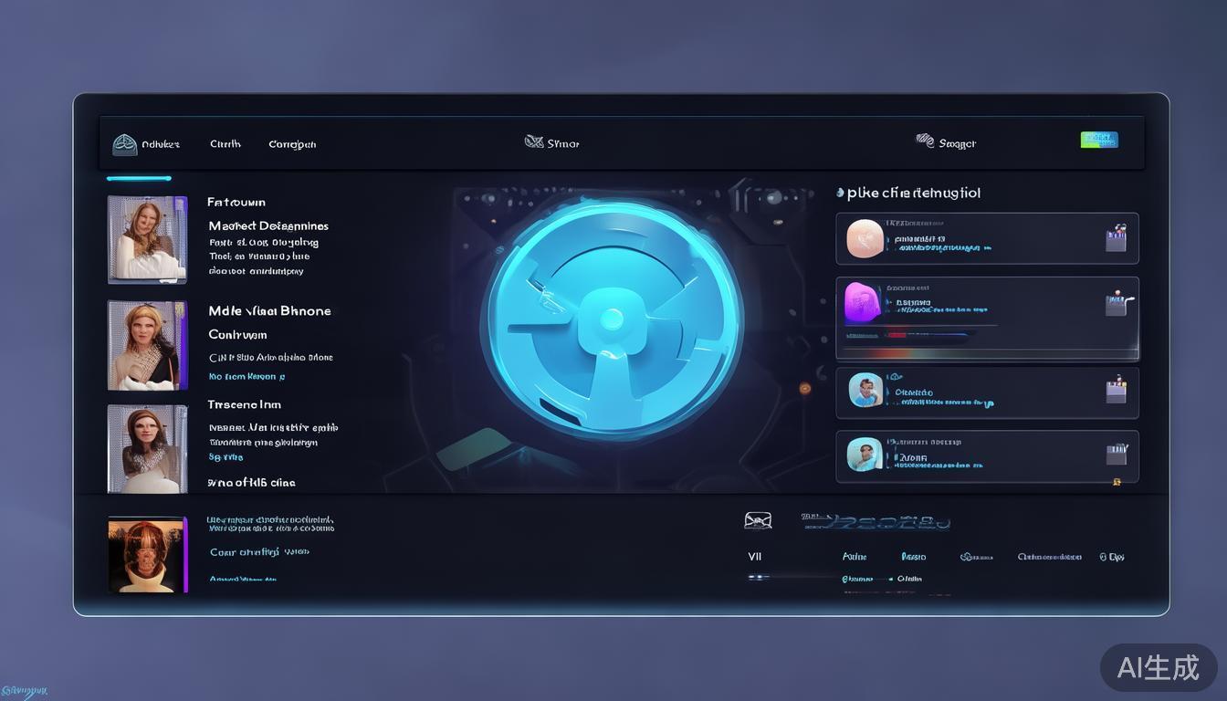
Task: Switch to the Rasio tab in bottom bar
Action: [x=913, y=557]
